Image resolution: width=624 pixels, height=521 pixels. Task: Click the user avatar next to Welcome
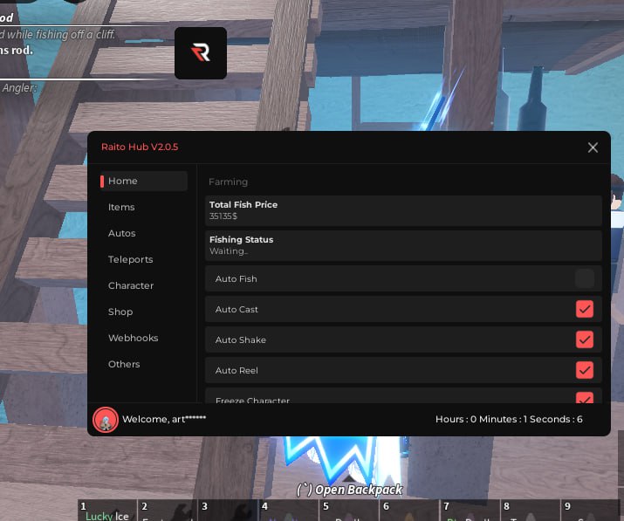tap(106, 420)
